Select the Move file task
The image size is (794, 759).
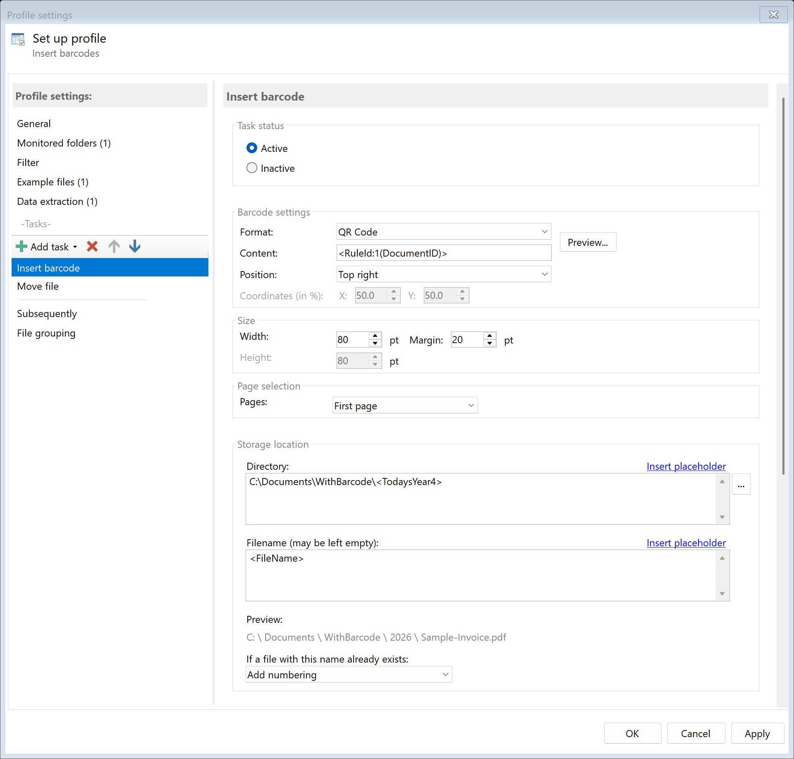pyautogui.click(x=37, y=286)
